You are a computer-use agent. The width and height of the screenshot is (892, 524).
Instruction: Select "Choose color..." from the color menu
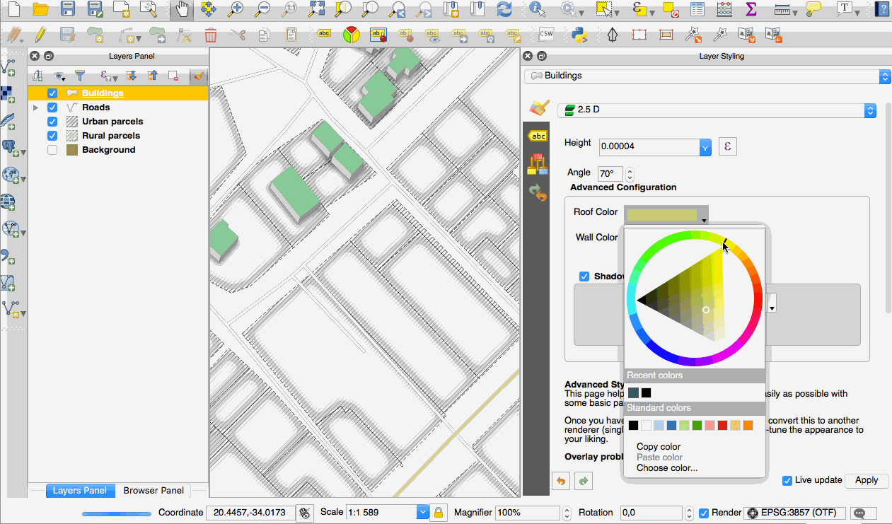[x=666, y=468]
